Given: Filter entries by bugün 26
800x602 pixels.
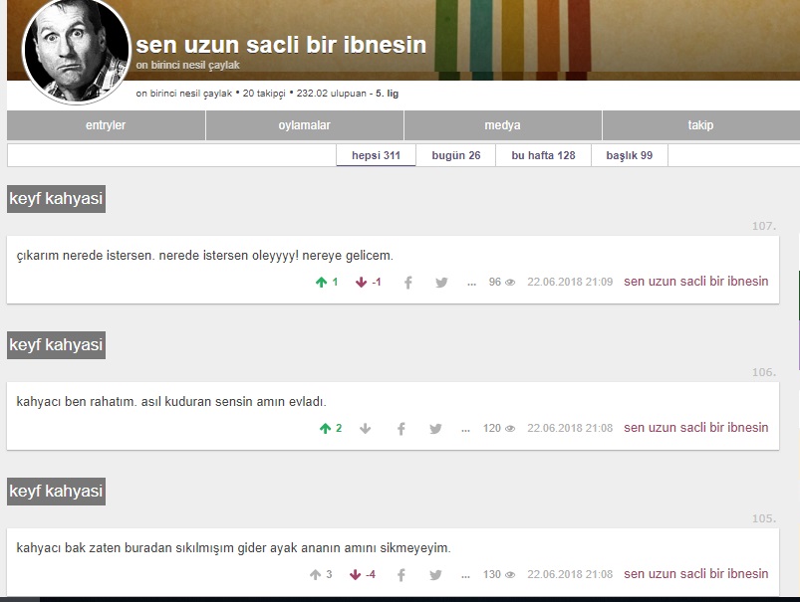Looking at the screenshot, I should [455, 155].
